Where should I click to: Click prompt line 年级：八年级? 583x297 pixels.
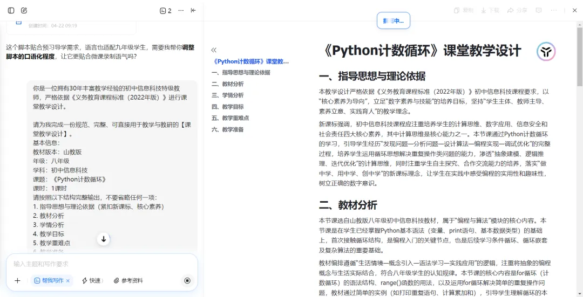(x=51, y=161)
